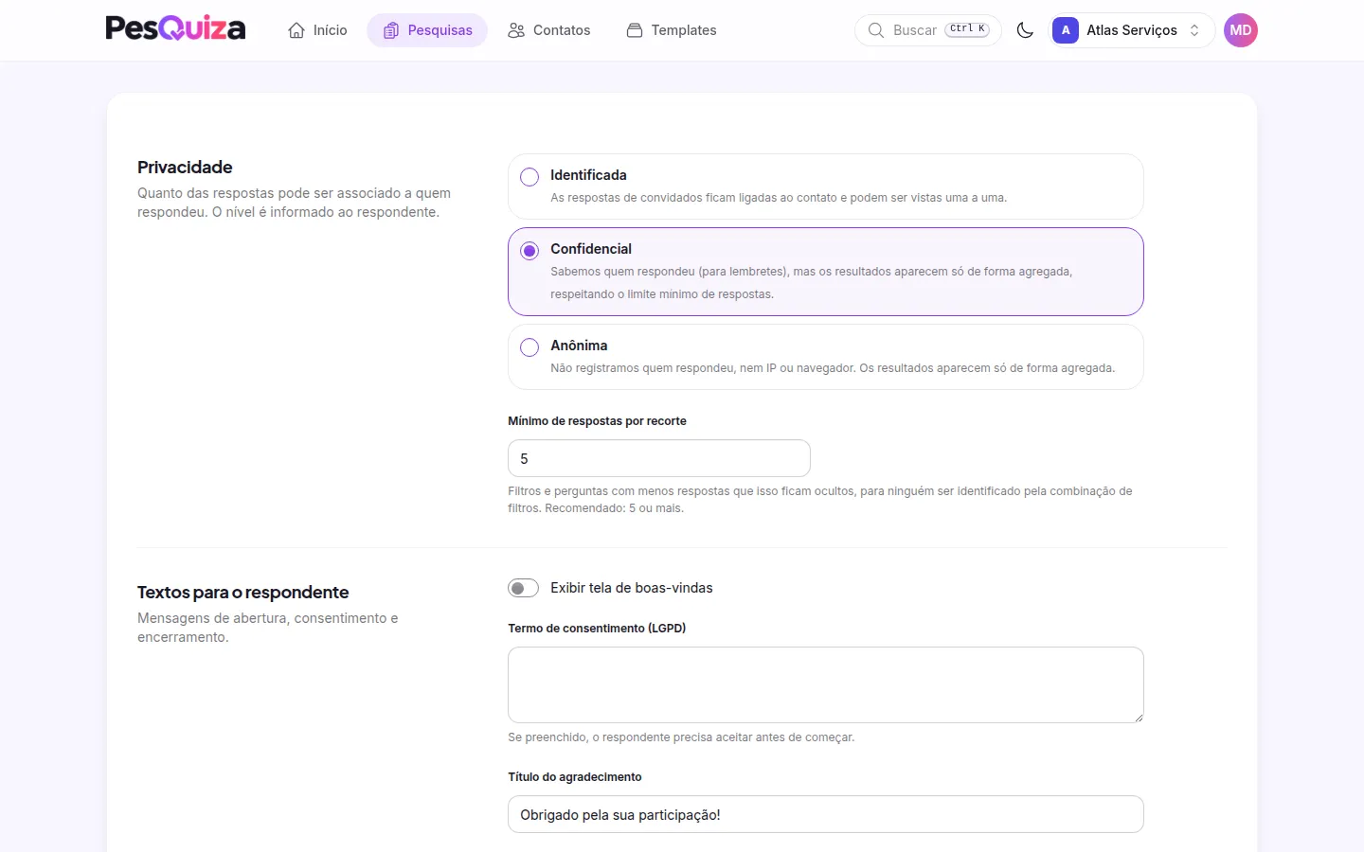
Task: Select the Anônima privacy option
Action: pos(826,357)
